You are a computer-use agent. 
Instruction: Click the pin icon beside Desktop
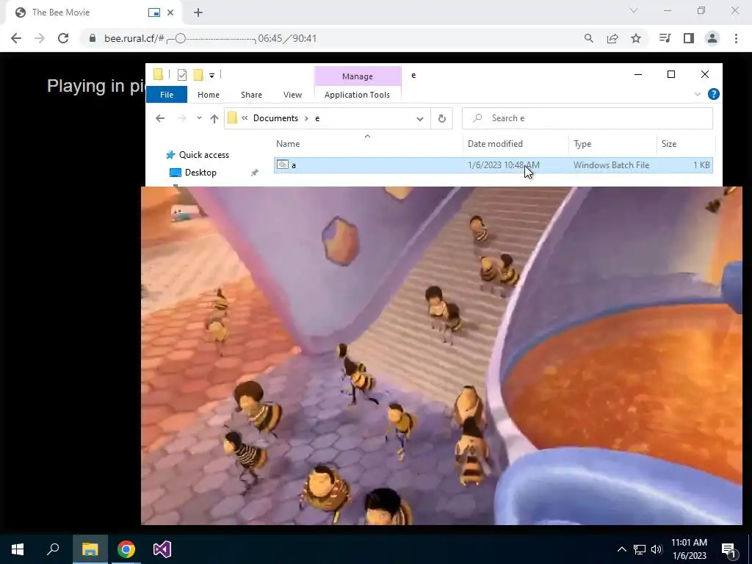(255, 173)
